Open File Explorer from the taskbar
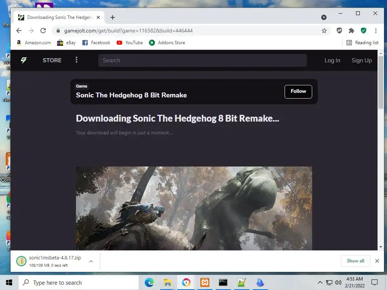This screenshot has width=387, height=290. coord(167,282)
